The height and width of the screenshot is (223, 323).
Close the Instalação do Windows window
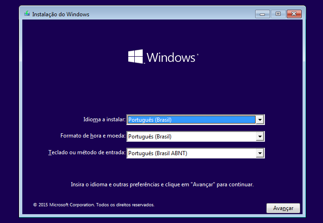pos(294,14)
